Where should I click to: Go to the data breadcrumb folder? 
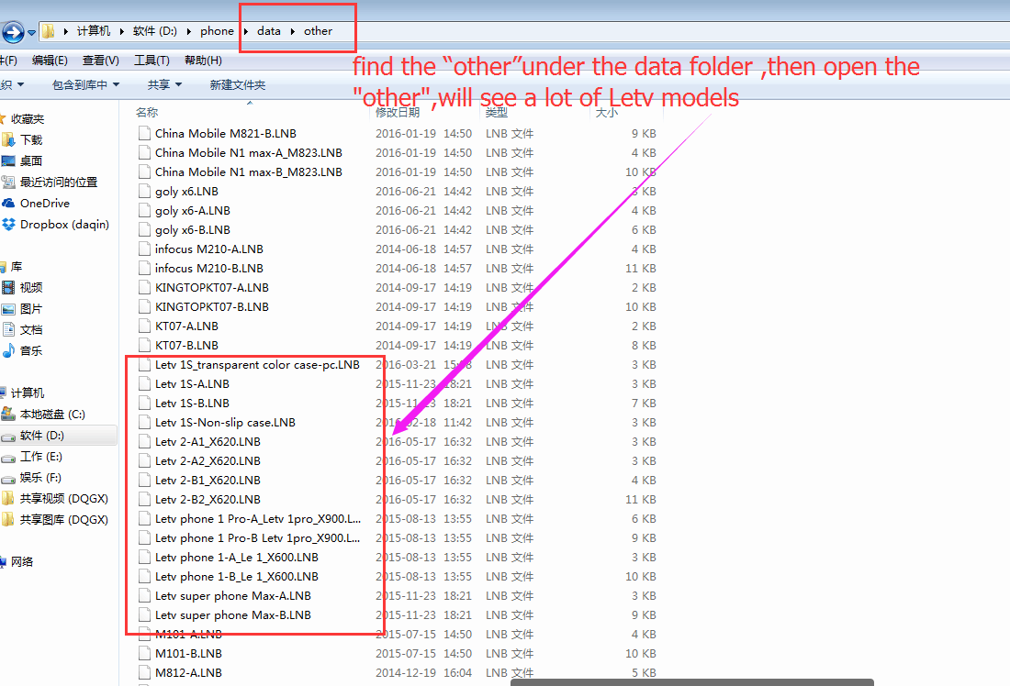269,31
